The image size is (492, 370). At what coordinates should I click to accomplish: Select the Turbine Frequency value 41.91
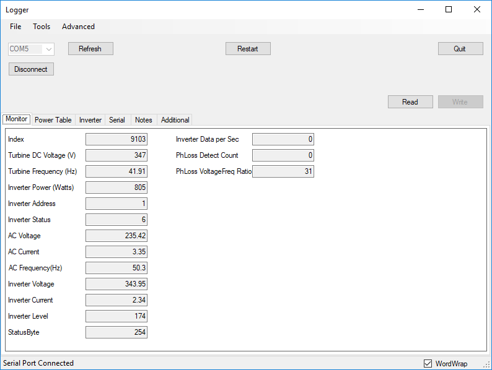pyautogui.click(x=116, y=171)
